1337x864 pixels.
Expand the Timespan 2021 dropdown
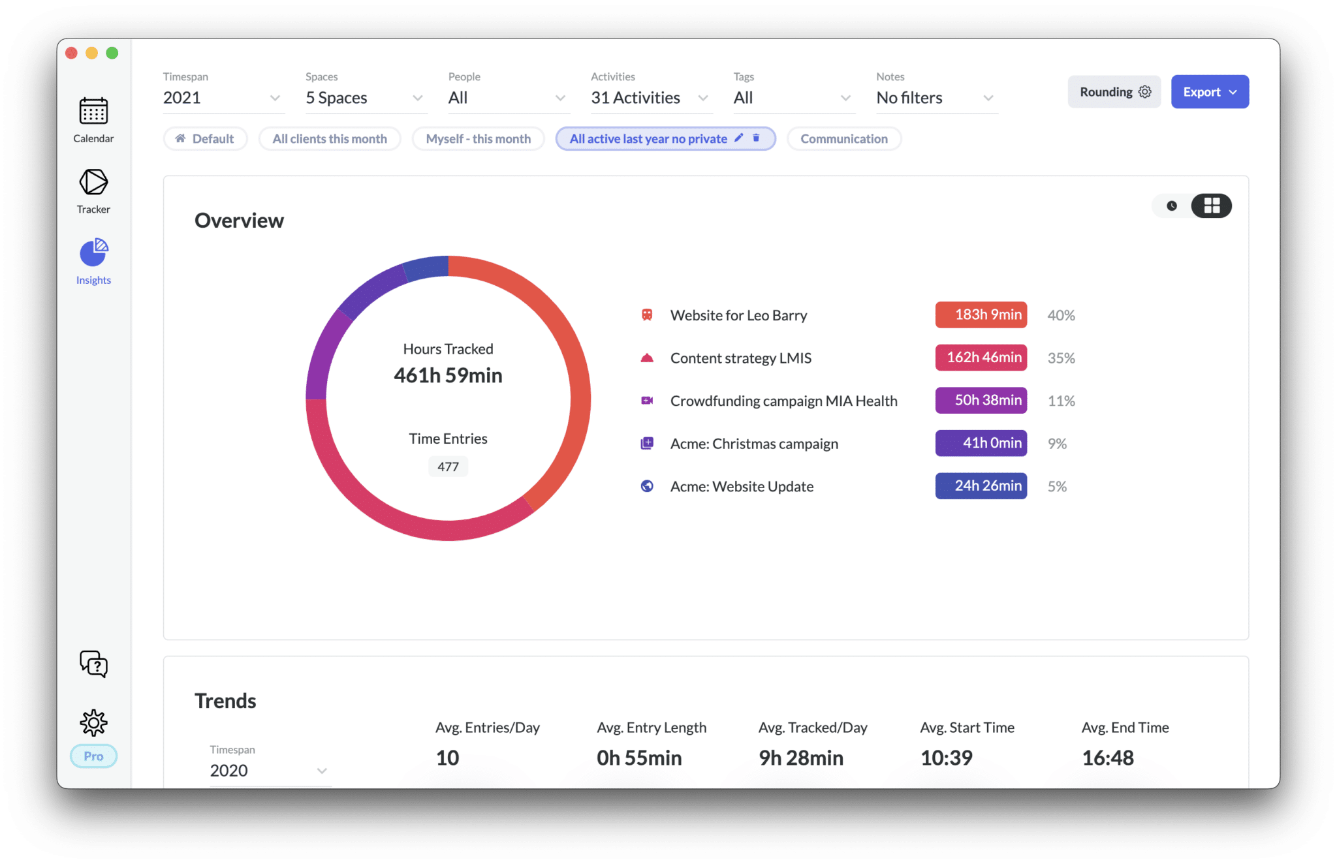(x=222, y=98)
